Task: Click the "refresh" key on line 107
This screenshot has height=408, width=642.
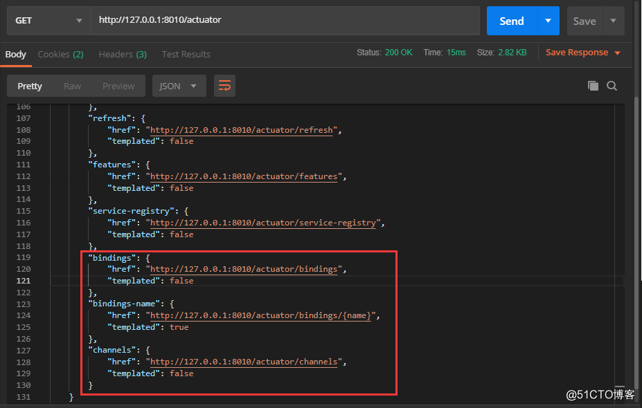Action: 110,118
